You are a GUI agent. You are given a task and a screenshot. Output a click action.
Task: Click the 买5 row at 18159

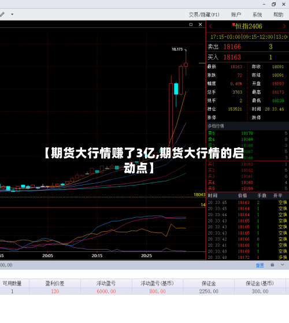pos(247,188)
